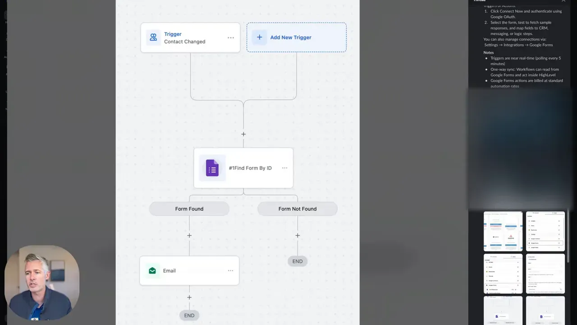
Task: Open the lower-right workflow diagram thumbnail
Action: point(545,311)
